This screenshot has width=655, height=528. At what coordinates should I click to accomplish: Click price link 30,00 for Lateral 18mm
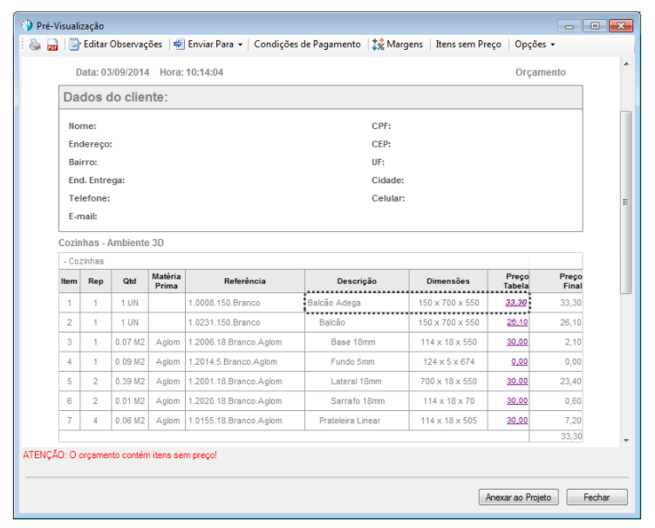517,381
